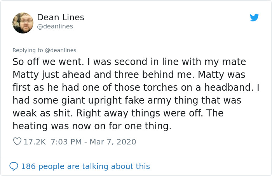Open '186 people are talking about this'

(85, 166)
